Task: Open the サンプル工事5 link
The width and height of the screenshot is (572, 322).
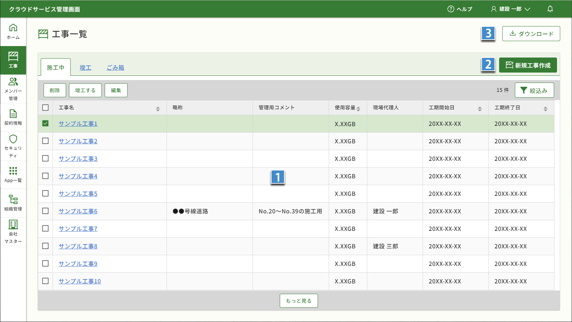Action: click(78, 194)
